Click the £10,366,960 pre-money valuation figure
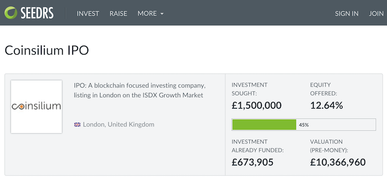Viewport: 387px width, 179px height. click(338, 162)
